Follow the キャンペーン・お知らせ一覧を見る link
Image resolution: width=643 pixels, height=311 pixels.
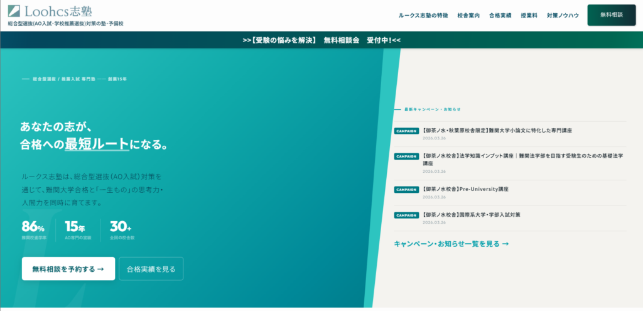click(x=451, y=244)
